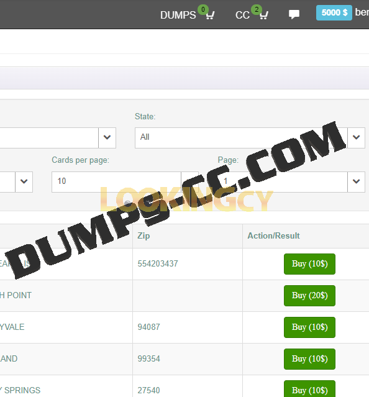Click the Page field showing 1
Screen dimensions: 369x397
tap(283, 182)
